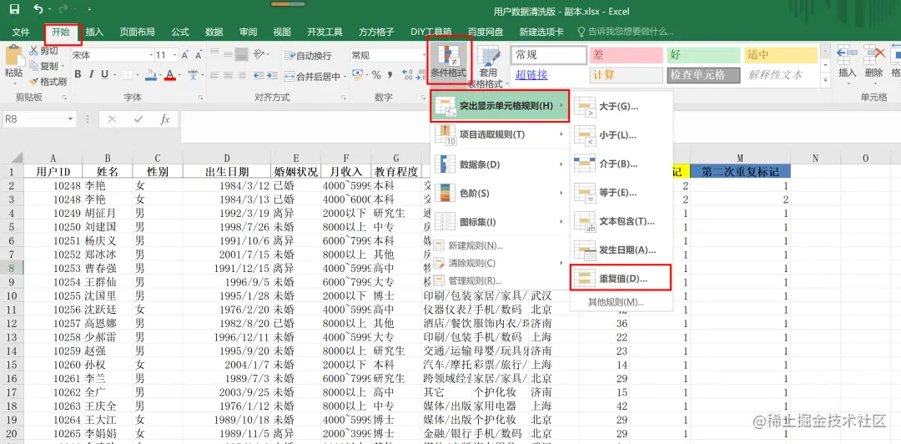Click the select-all corner of the sheet
This screenshot has width=901, height=444.
(x=12, y=158)
